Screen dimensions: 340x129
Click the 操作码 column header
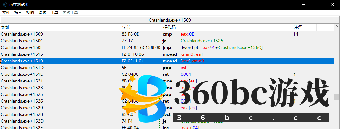227,27
